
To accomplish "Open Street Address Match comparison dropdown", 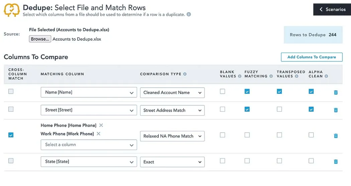I will 172,110.
